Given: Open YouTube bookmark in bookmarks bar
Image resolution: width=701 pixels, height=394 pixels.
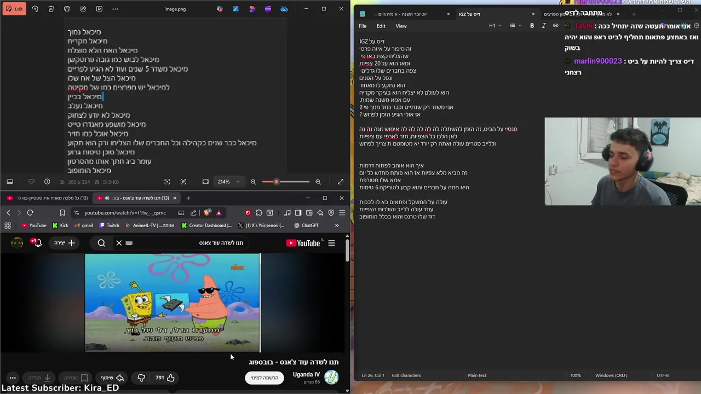Looking at the screenshot, I should click(x=34, y=225).
